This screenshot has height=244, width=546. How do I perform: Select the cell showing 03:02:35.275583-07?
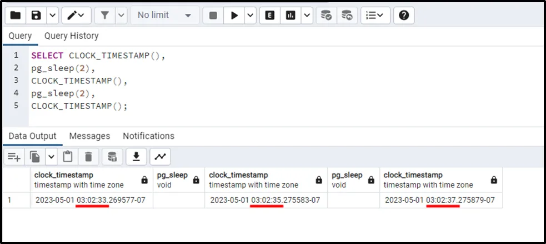(266, 200)
